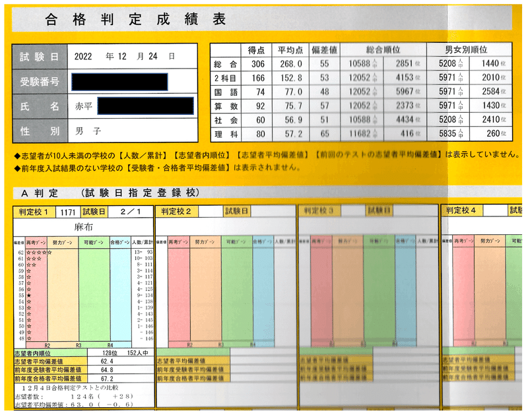528x417 pixels.
Task: Select rank 5967 in 国語 row
Action: 404,92
